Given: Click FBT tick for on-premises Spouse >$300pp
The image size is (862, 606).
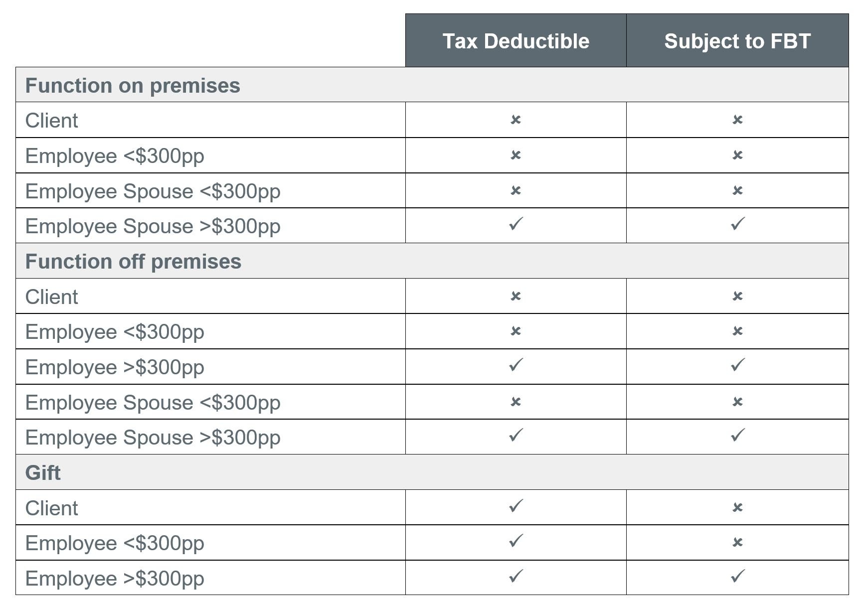Looking at the screenshot, I should 737,224.
